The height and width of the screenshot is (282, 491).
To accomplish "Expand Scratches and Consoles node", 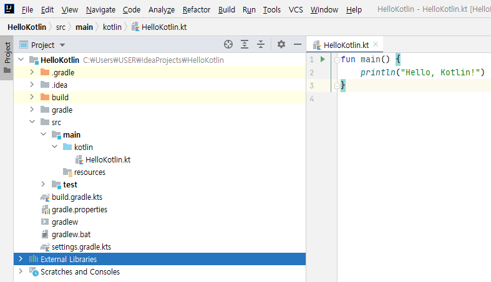I will pos(21,271).
